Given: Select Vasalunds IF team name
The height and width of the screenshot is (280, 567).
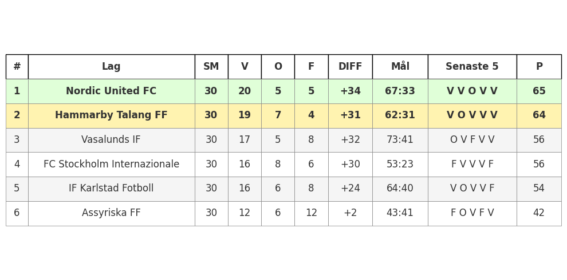Looking at the screenshot, I should click(x=111, y=140).
